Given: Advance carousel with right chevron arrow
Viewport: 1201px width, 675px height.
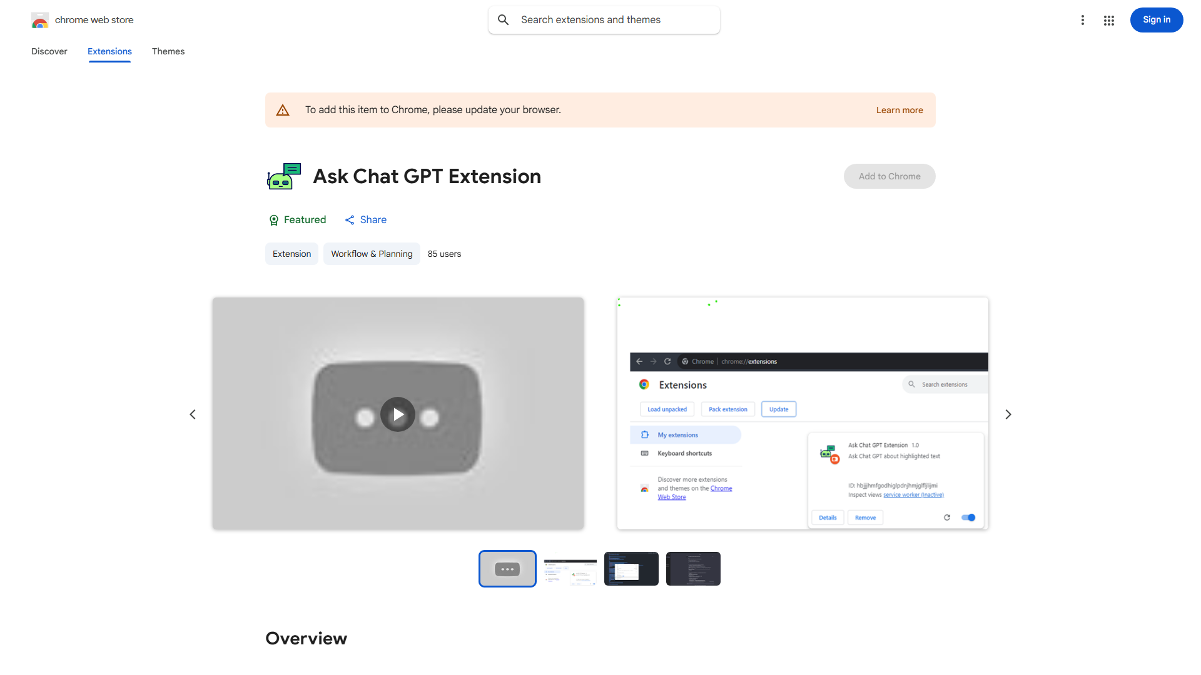Looking at the screenshot, I should click(1008, 414).
